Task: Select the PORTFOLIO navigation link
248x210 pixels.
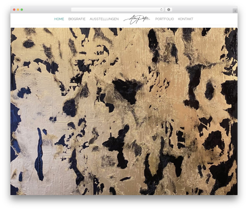Action: 165,19
